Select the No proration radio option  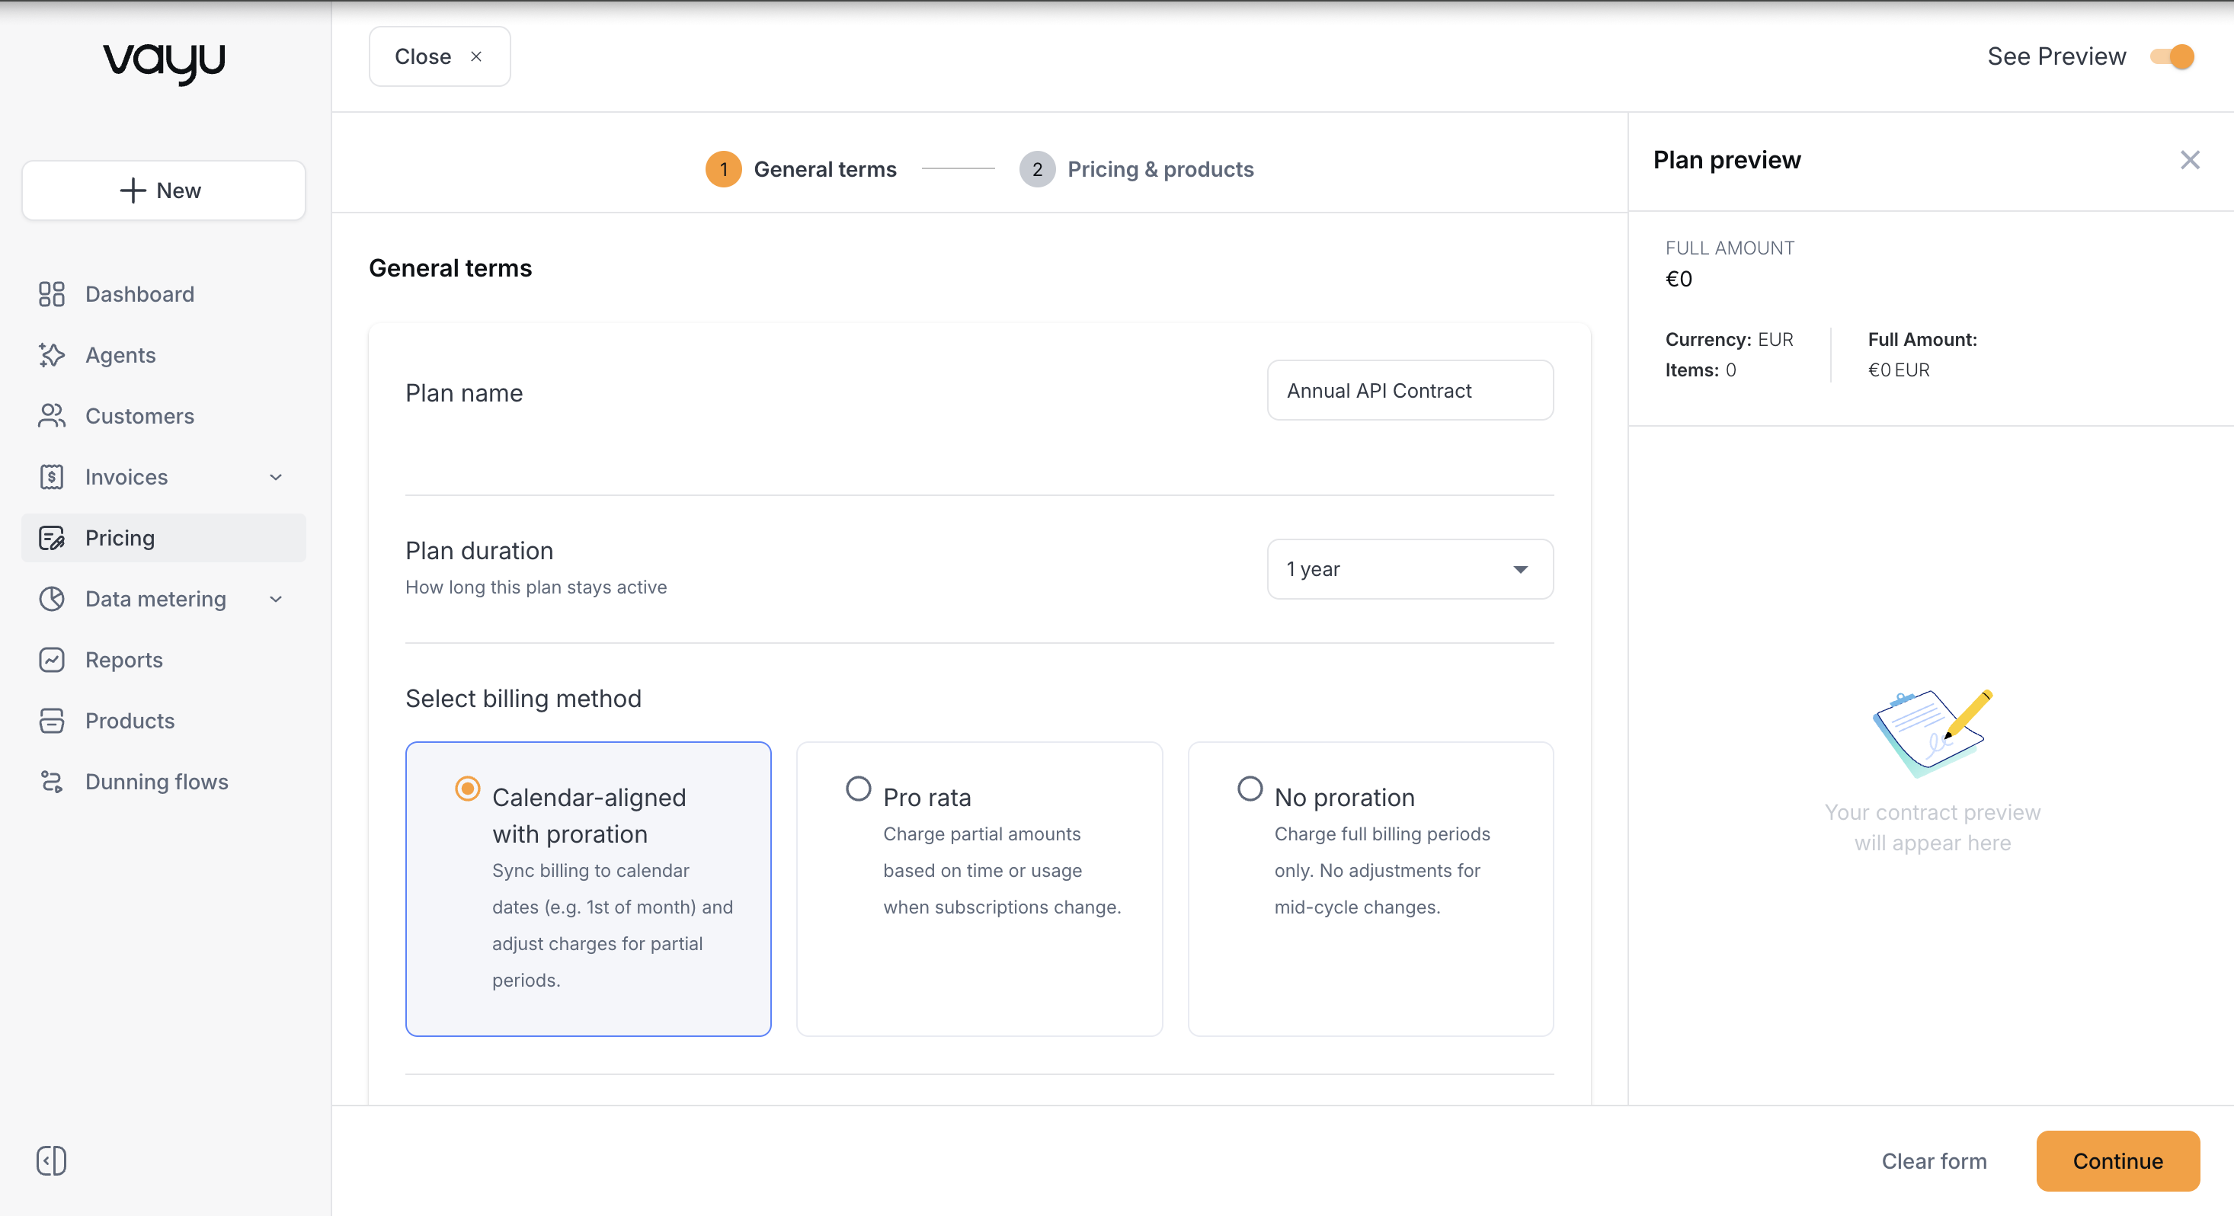tap(1250, 789)
